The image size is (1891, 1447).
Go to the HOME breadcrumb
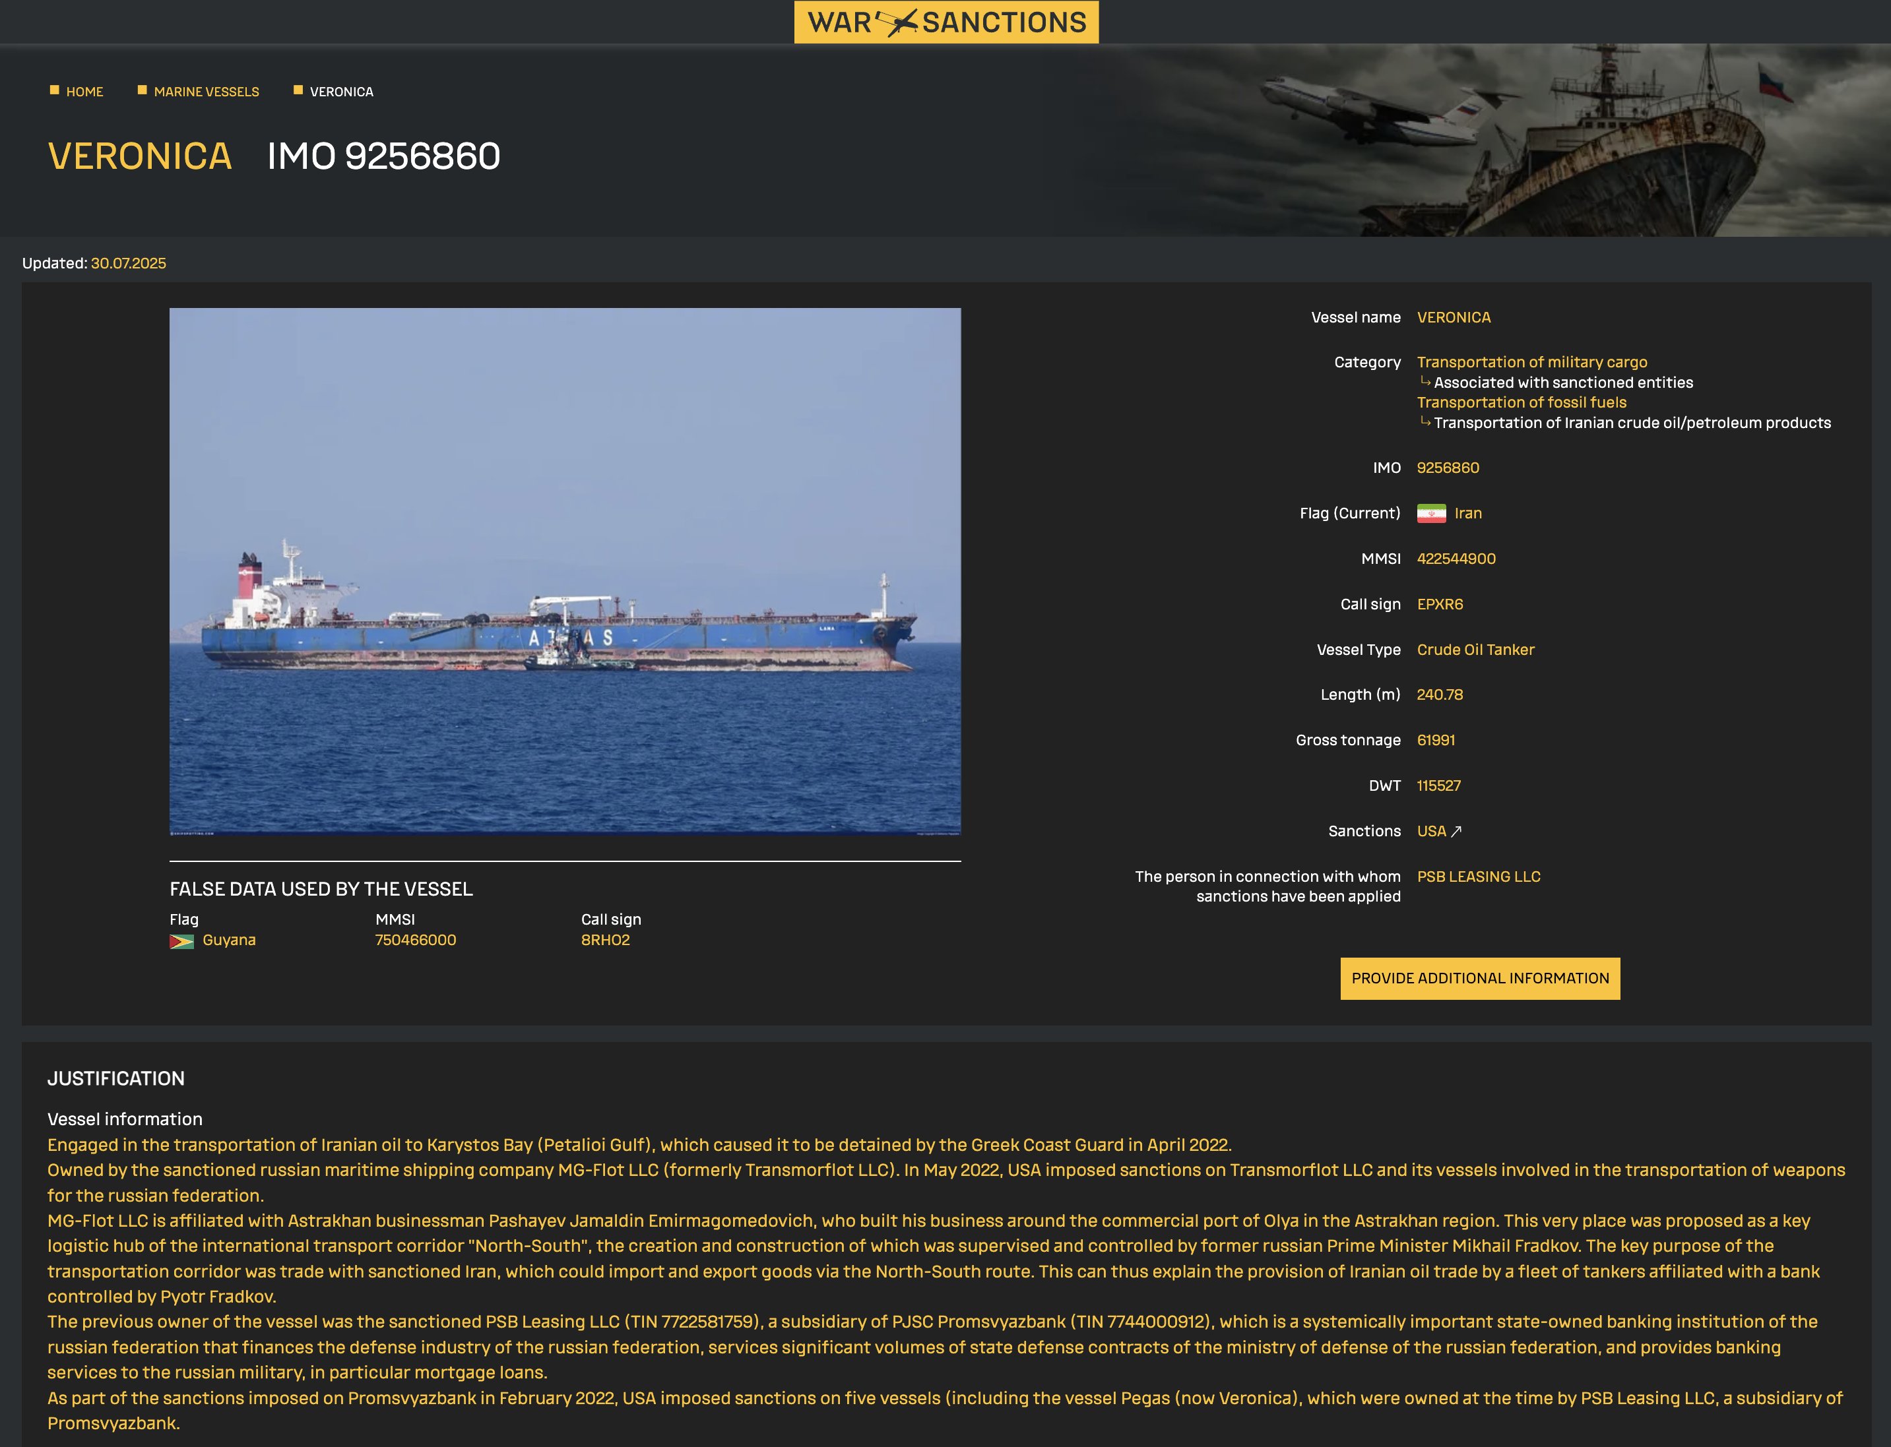[x=84, y=92]
